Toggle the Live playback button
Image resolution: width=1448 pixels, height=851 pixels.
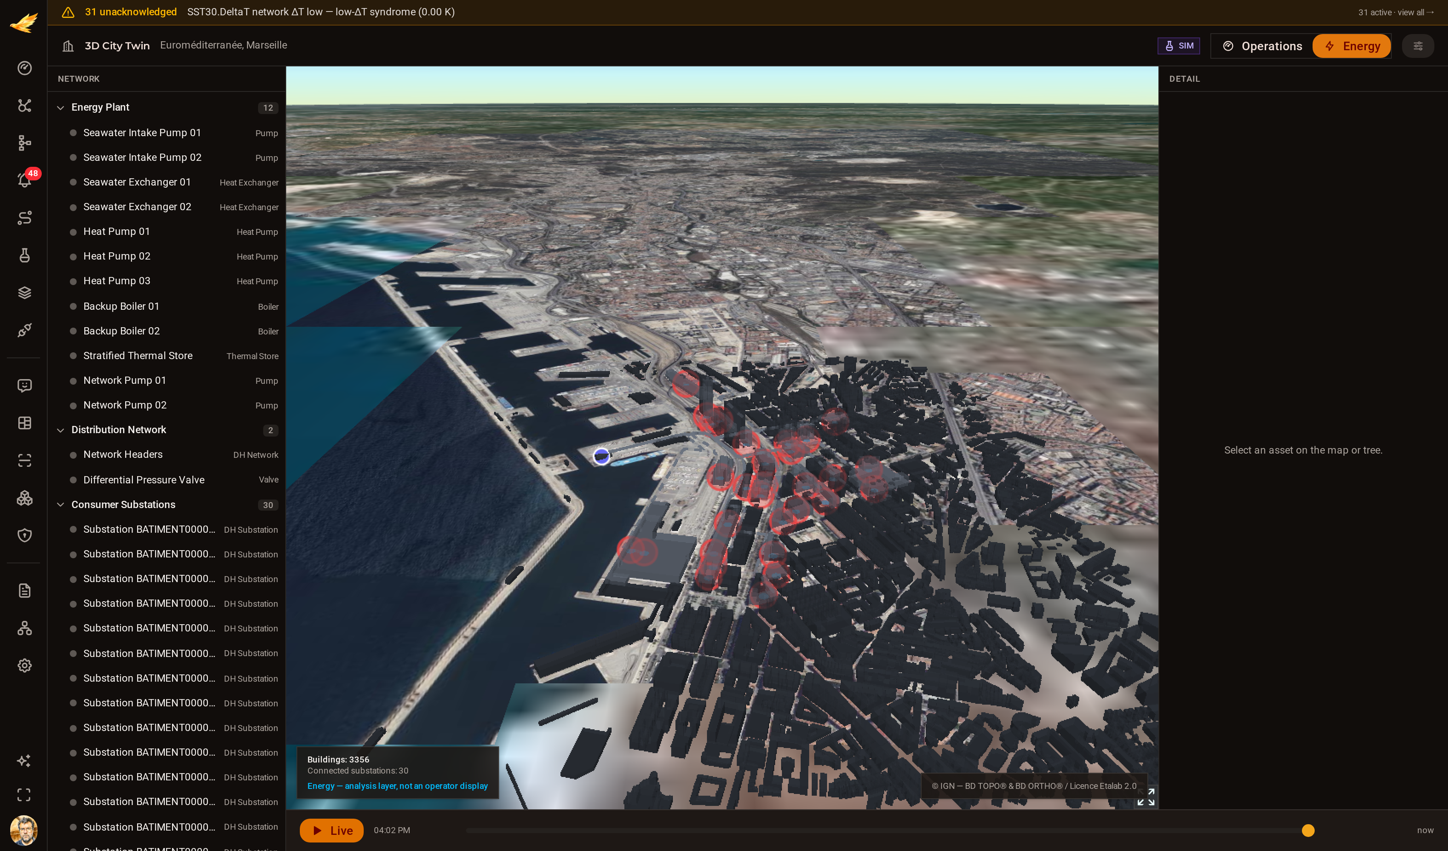point(331,830)
